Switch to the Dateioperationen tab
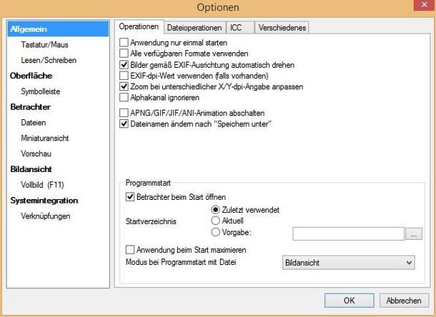 click(x=194, y=27)
